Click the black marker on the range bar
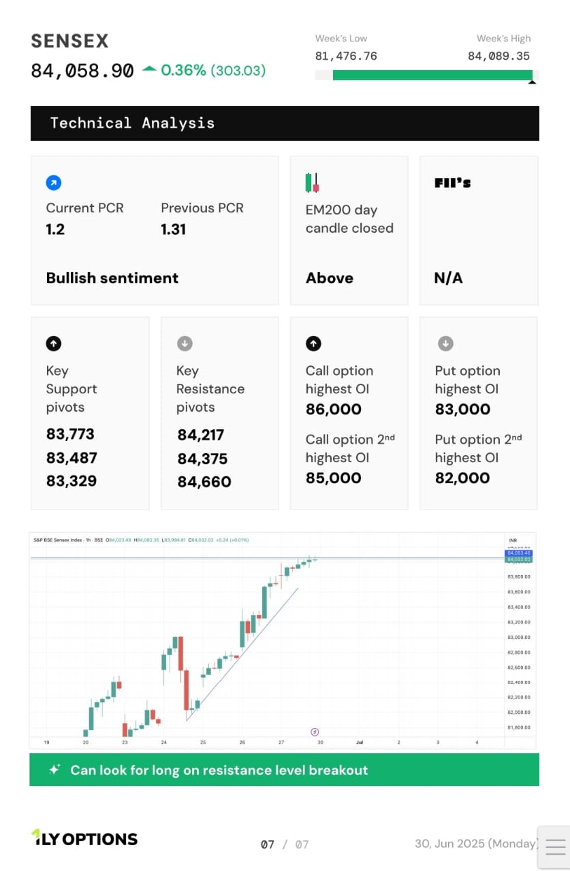Screen dimensions: 570x871 click(x=533, y=82)
